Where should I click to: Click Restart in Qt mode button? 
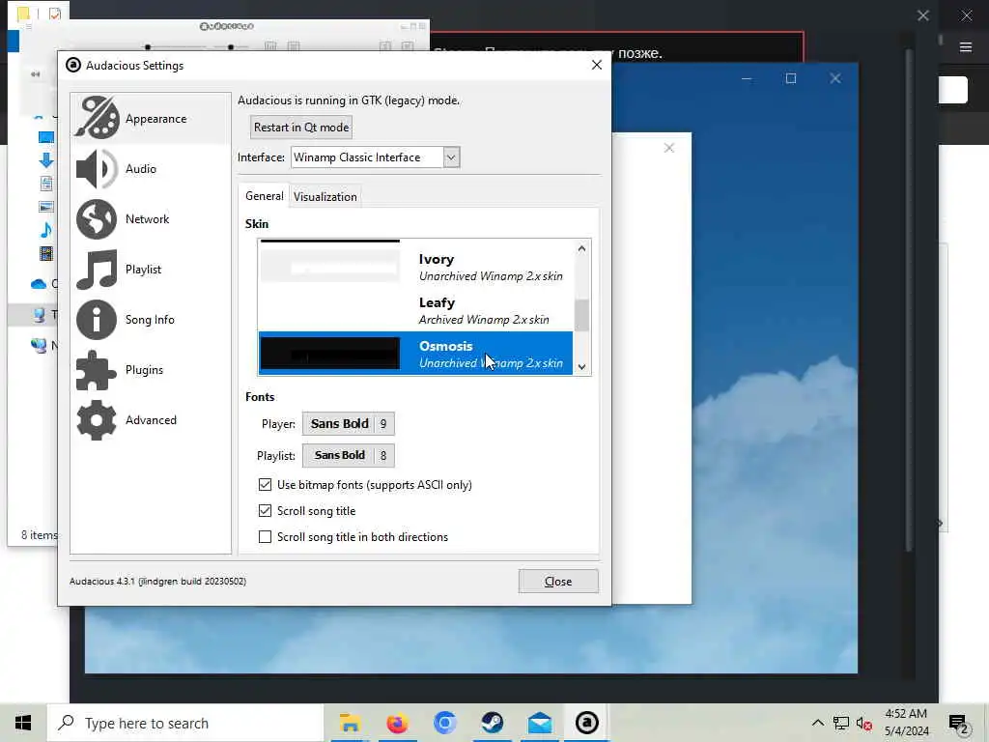point(301,128)
